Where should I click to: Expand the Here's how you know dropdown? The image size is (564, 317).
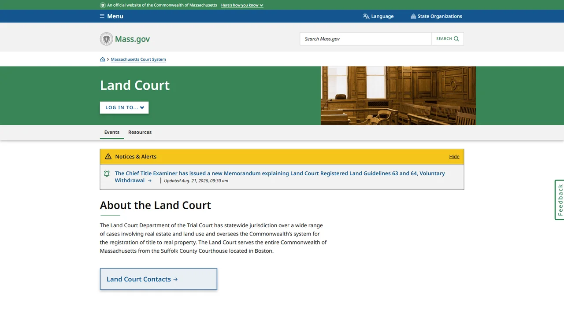242,5
